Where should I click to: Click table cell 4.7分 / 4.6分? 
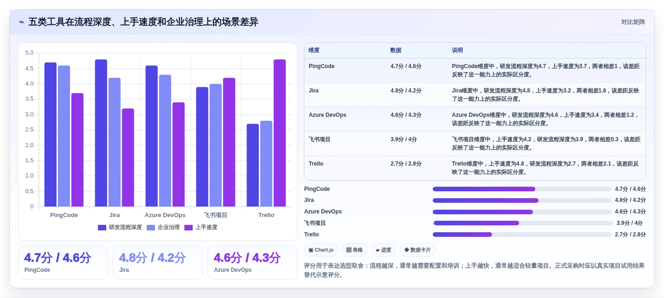click(x=406, y=66)
